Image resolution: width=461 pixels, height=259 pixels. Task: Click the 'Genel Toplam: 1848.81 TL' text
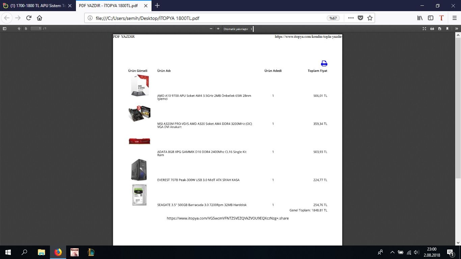(308, 210)
